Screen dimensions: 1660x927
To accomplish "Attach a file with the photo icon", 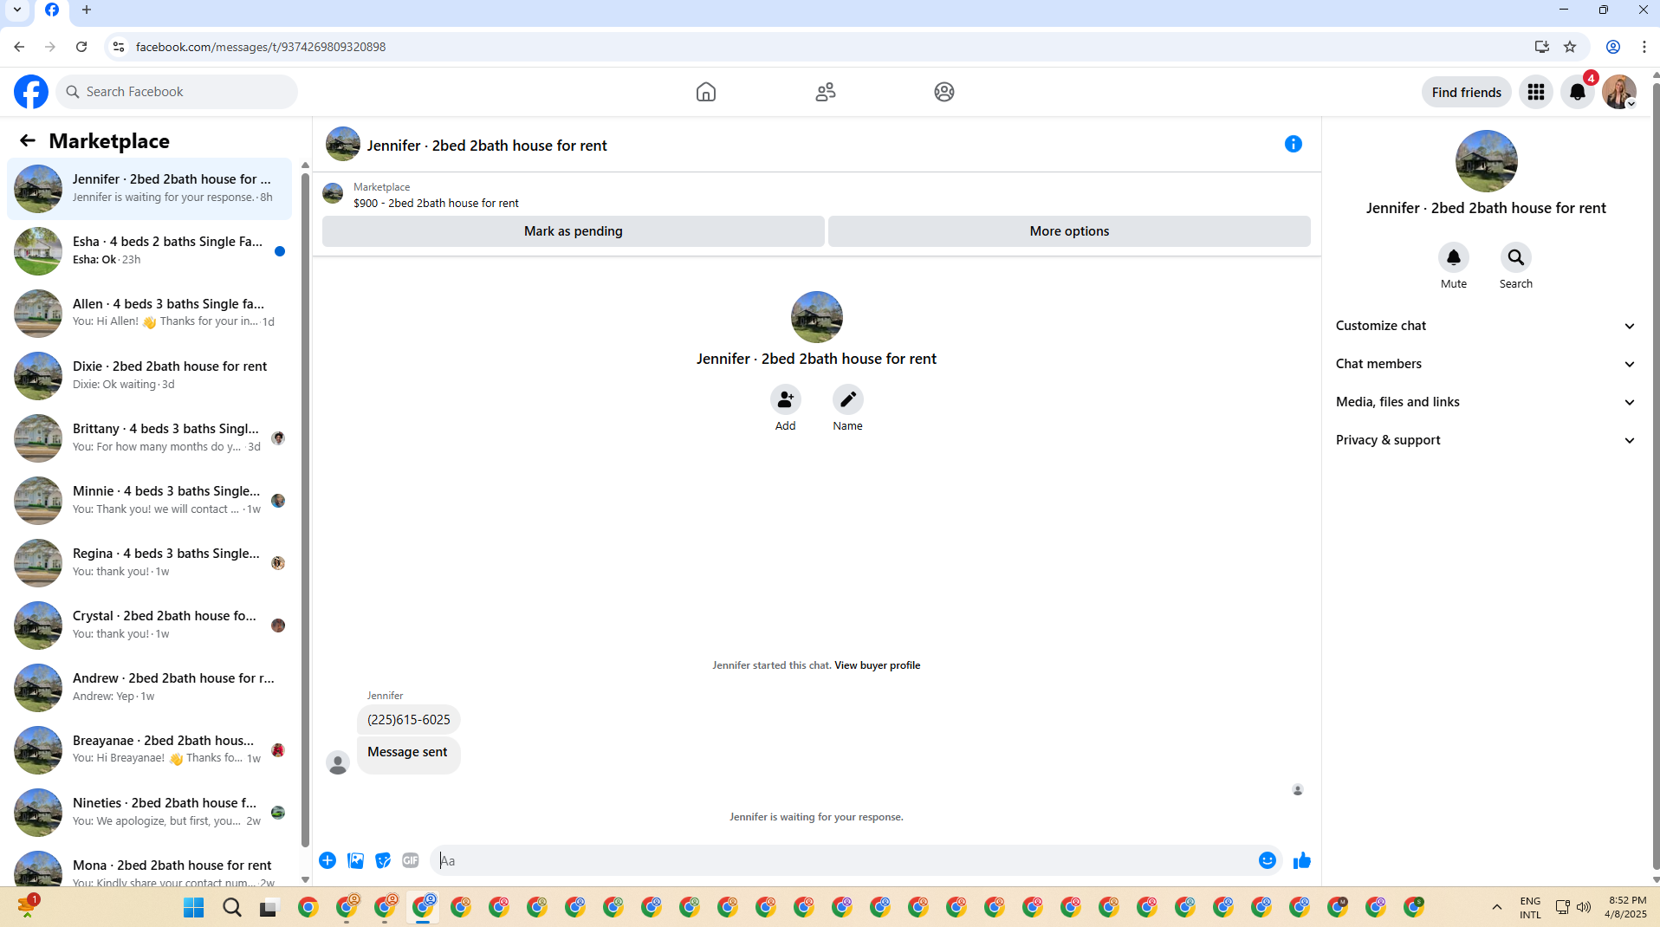I will coord(355,860).
